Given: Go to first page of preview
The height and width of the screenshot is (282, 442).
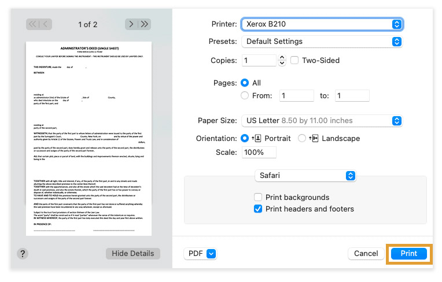Looking at the screenshot, I should click(x=32, y=24).
